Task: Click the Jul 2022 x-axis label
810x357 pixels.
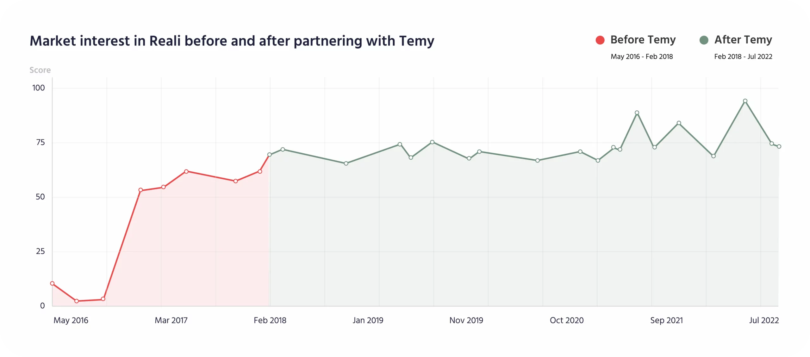Action: [764, 320]
